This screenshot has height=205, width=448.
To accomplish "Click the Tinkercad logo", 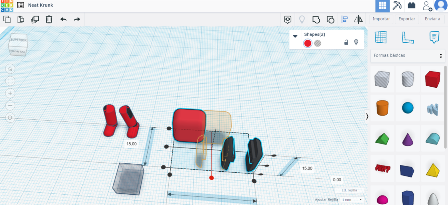I will [x=7, y=6].
